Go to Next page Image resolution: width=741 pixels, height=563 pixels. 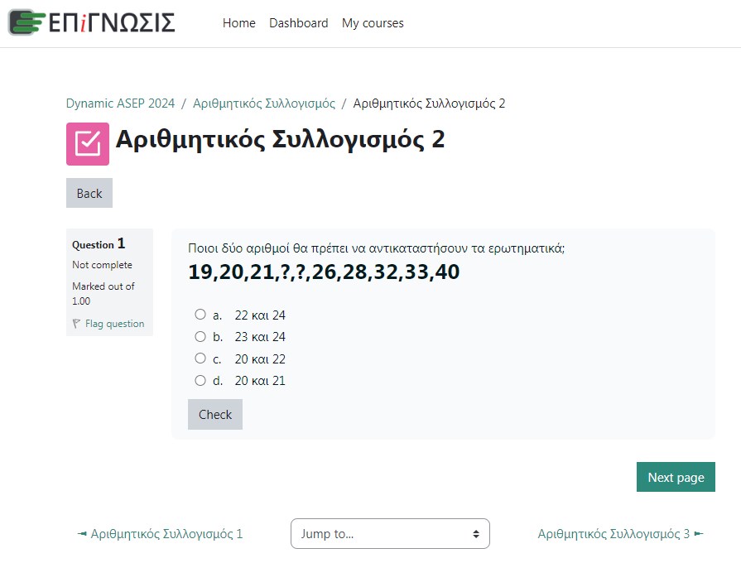(676, 477)
